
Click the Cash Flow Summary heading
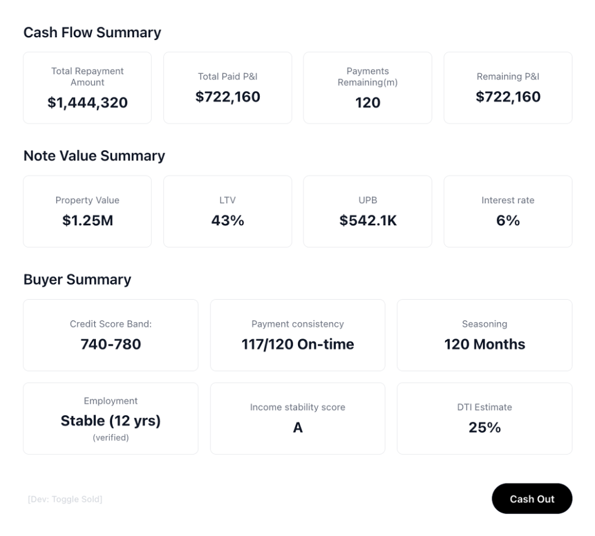(92, 33)
